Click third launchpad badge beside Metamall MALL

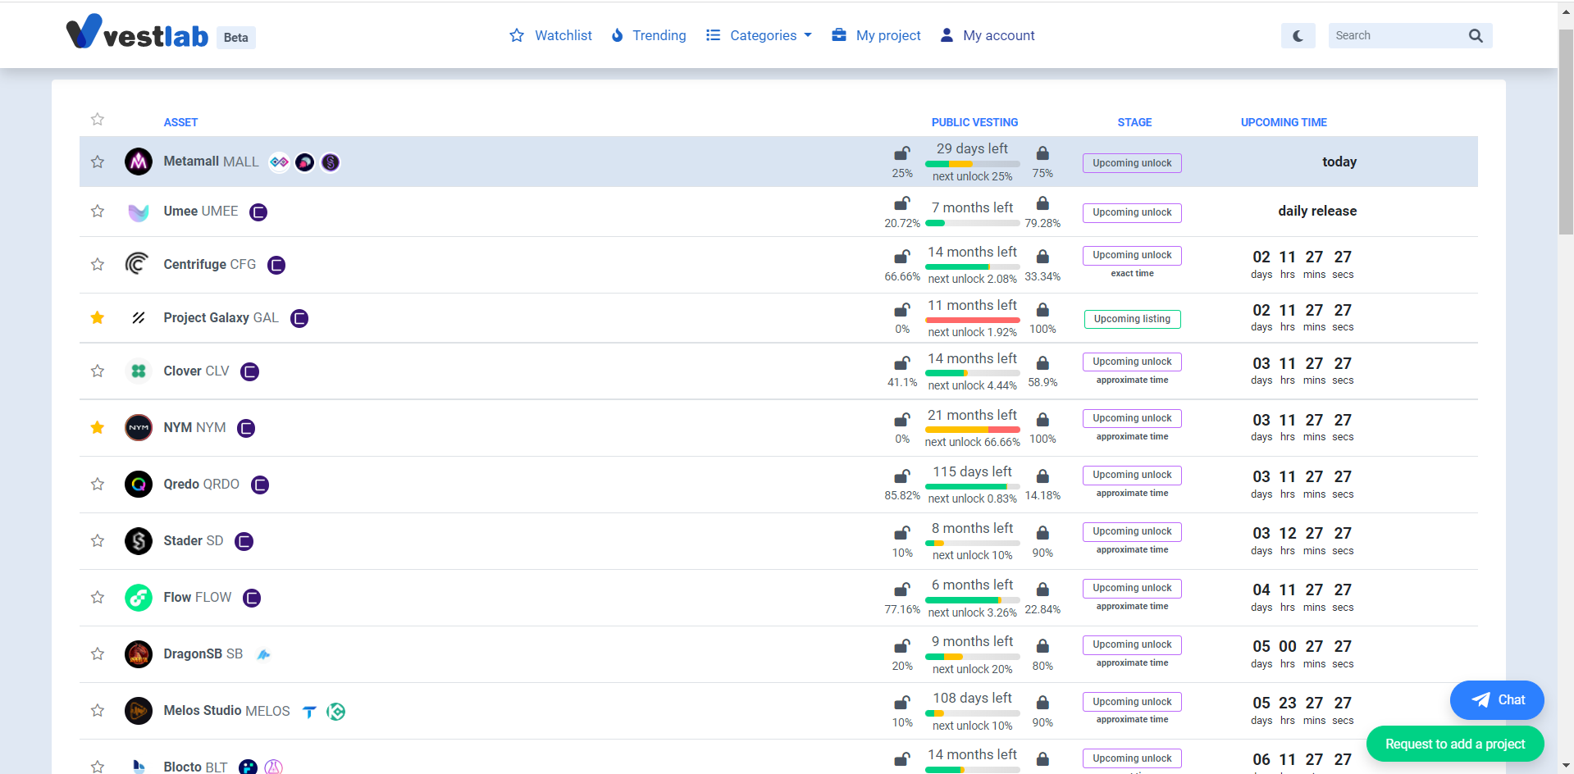tap(331, 162)
